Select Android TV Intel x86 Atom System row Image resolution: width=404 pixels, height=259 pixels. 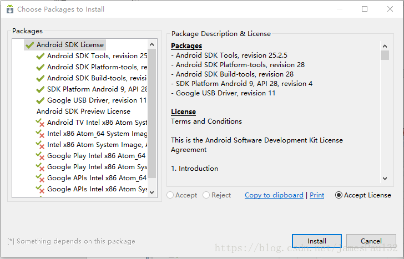tap(92, 123)
